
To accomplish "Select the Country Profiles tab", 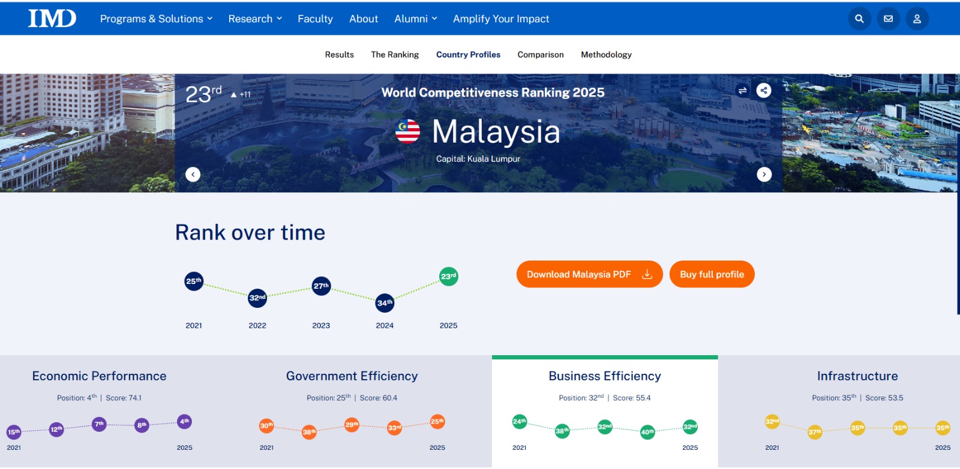I will [x=468, y=55].
